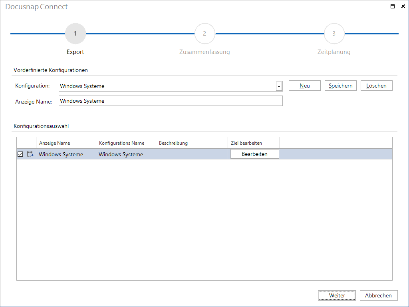409x307 pixels.
Task: Click the database export icon in Windows Systeme row
Action: pos(30,154)
